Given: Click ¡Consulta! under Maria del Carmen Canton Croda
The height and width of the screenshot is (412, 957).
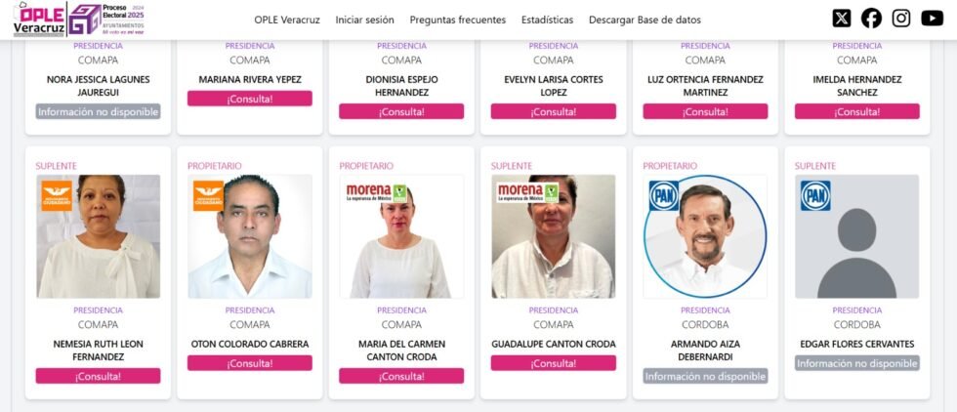Looking at the screenshot, I should tap(401, 376).
